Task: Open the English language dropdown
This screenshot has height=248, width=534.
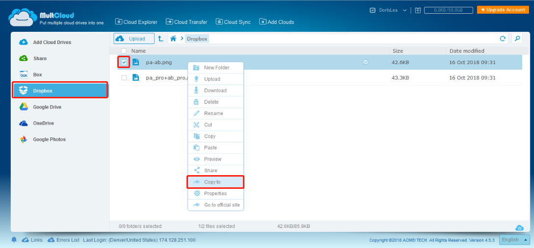Action: click(x=514, y=240)
